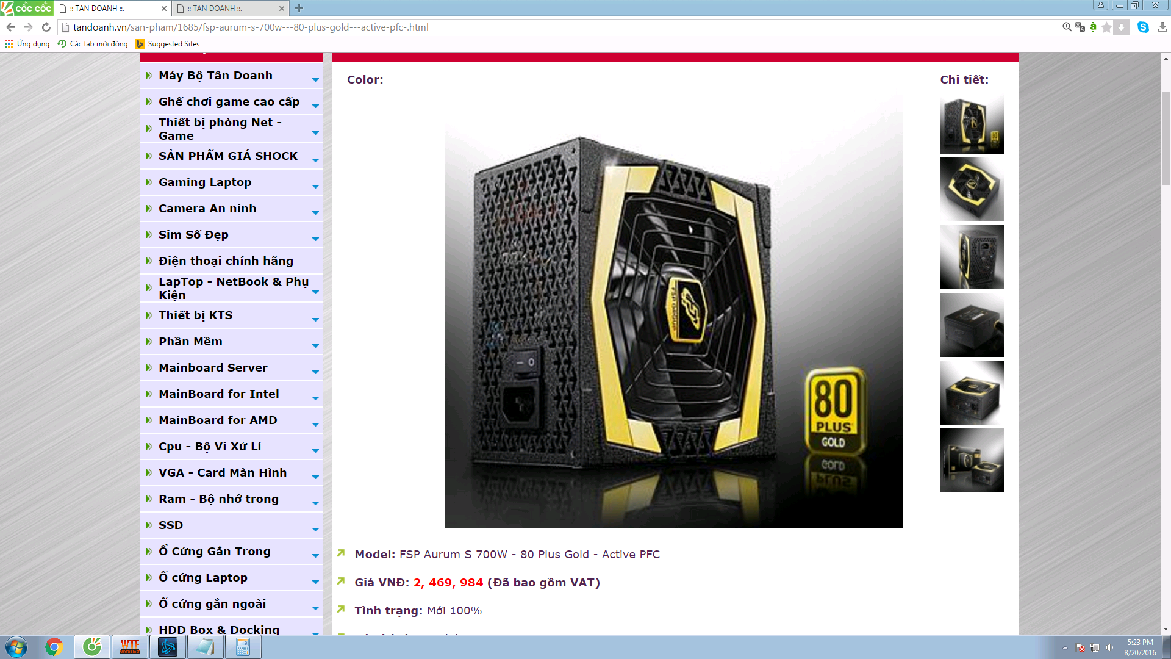The width and height of the screenshot is (1171, 659).
Task: Expand the Gaming Laptop dropdown arrow
Action: pyautogui.click(x=315, y=187)
